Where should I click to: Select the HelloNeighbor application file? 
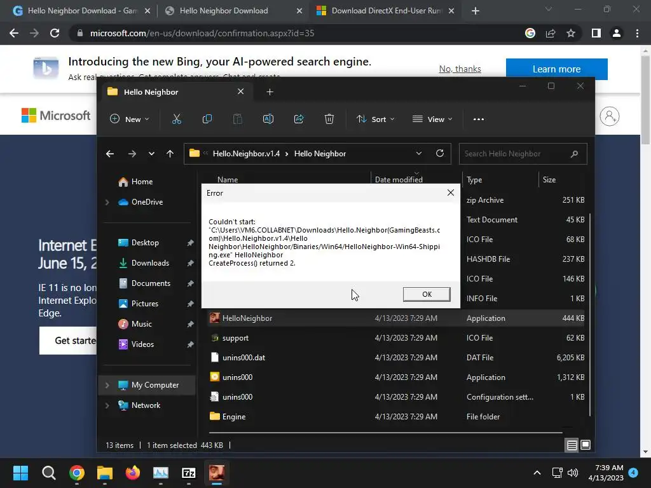click(397, 318)
